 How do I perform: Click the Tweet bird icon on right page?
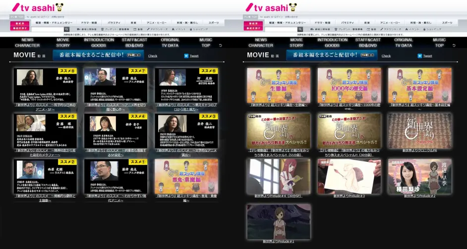[419, 55]
